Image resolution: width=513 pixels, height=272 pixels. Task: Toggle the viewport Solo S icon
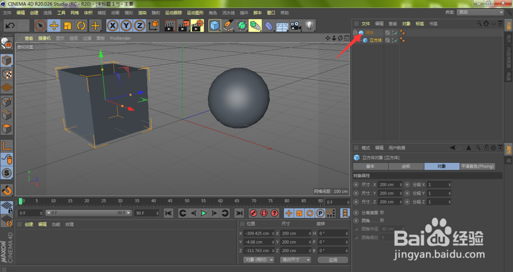pos(7,173)
